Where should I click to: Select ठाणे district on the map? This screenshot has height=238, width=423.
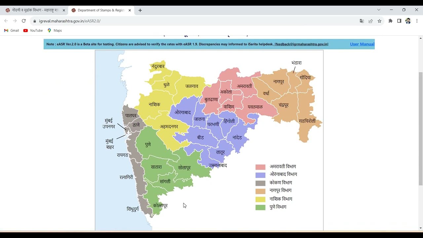[x=136, y=125]
